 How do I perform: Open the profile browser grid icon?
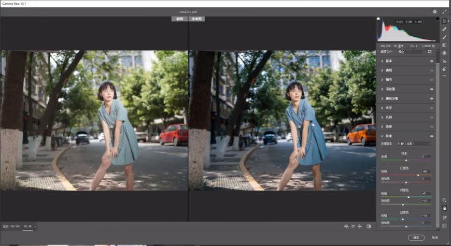[x=430, y=52]
